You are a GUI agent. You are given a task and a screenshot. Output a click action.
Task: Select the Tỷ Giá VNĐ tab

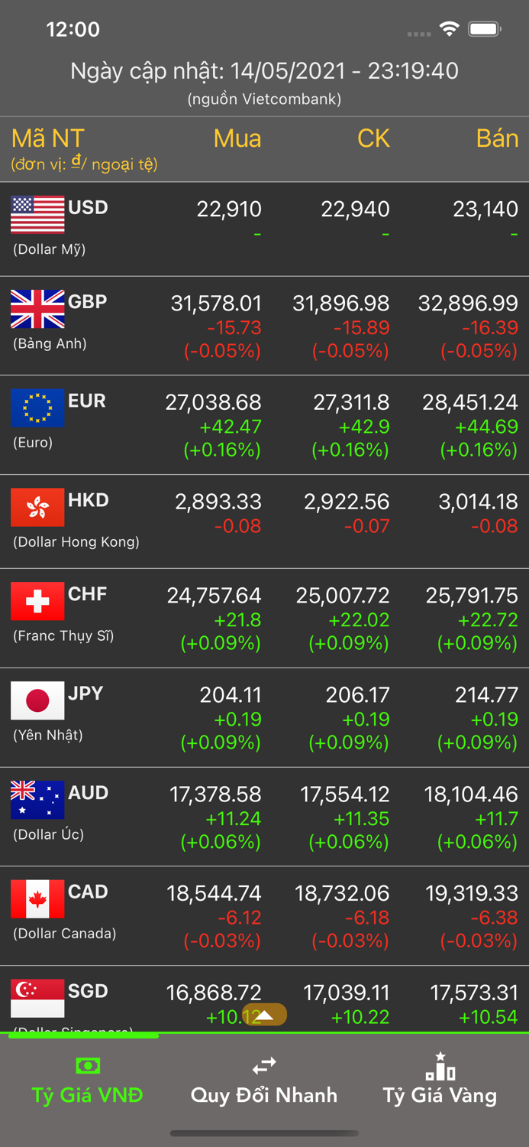[88, 1081]
